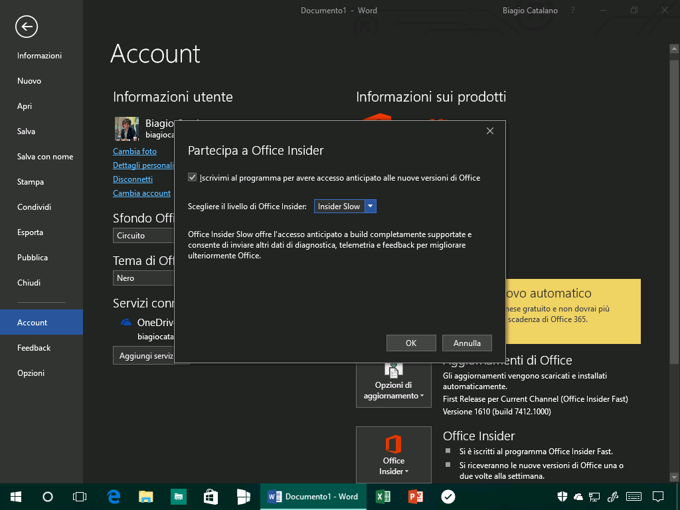Open the Stampa page
The height and width of the screenshot is (510, 680).
[31, 182]
